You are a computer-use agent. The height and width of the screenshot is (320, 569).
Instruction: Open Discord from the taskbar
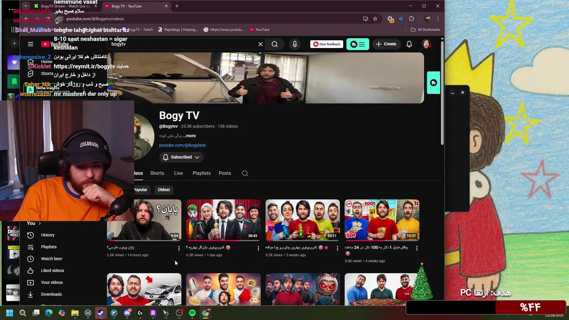click(x=127, y=313)
